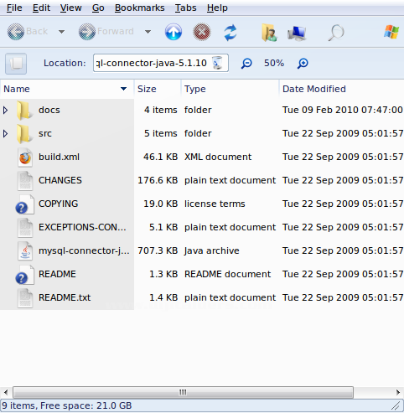Select the README.txt file icon
404x413 pixels.
click(x=25, y=298)
